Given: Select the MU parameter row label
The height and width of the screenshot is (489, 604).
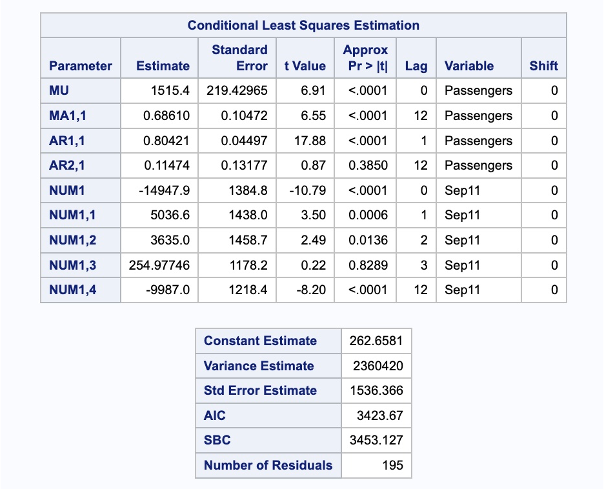Looking at the screenshot, I should click(x=59, y=91).
